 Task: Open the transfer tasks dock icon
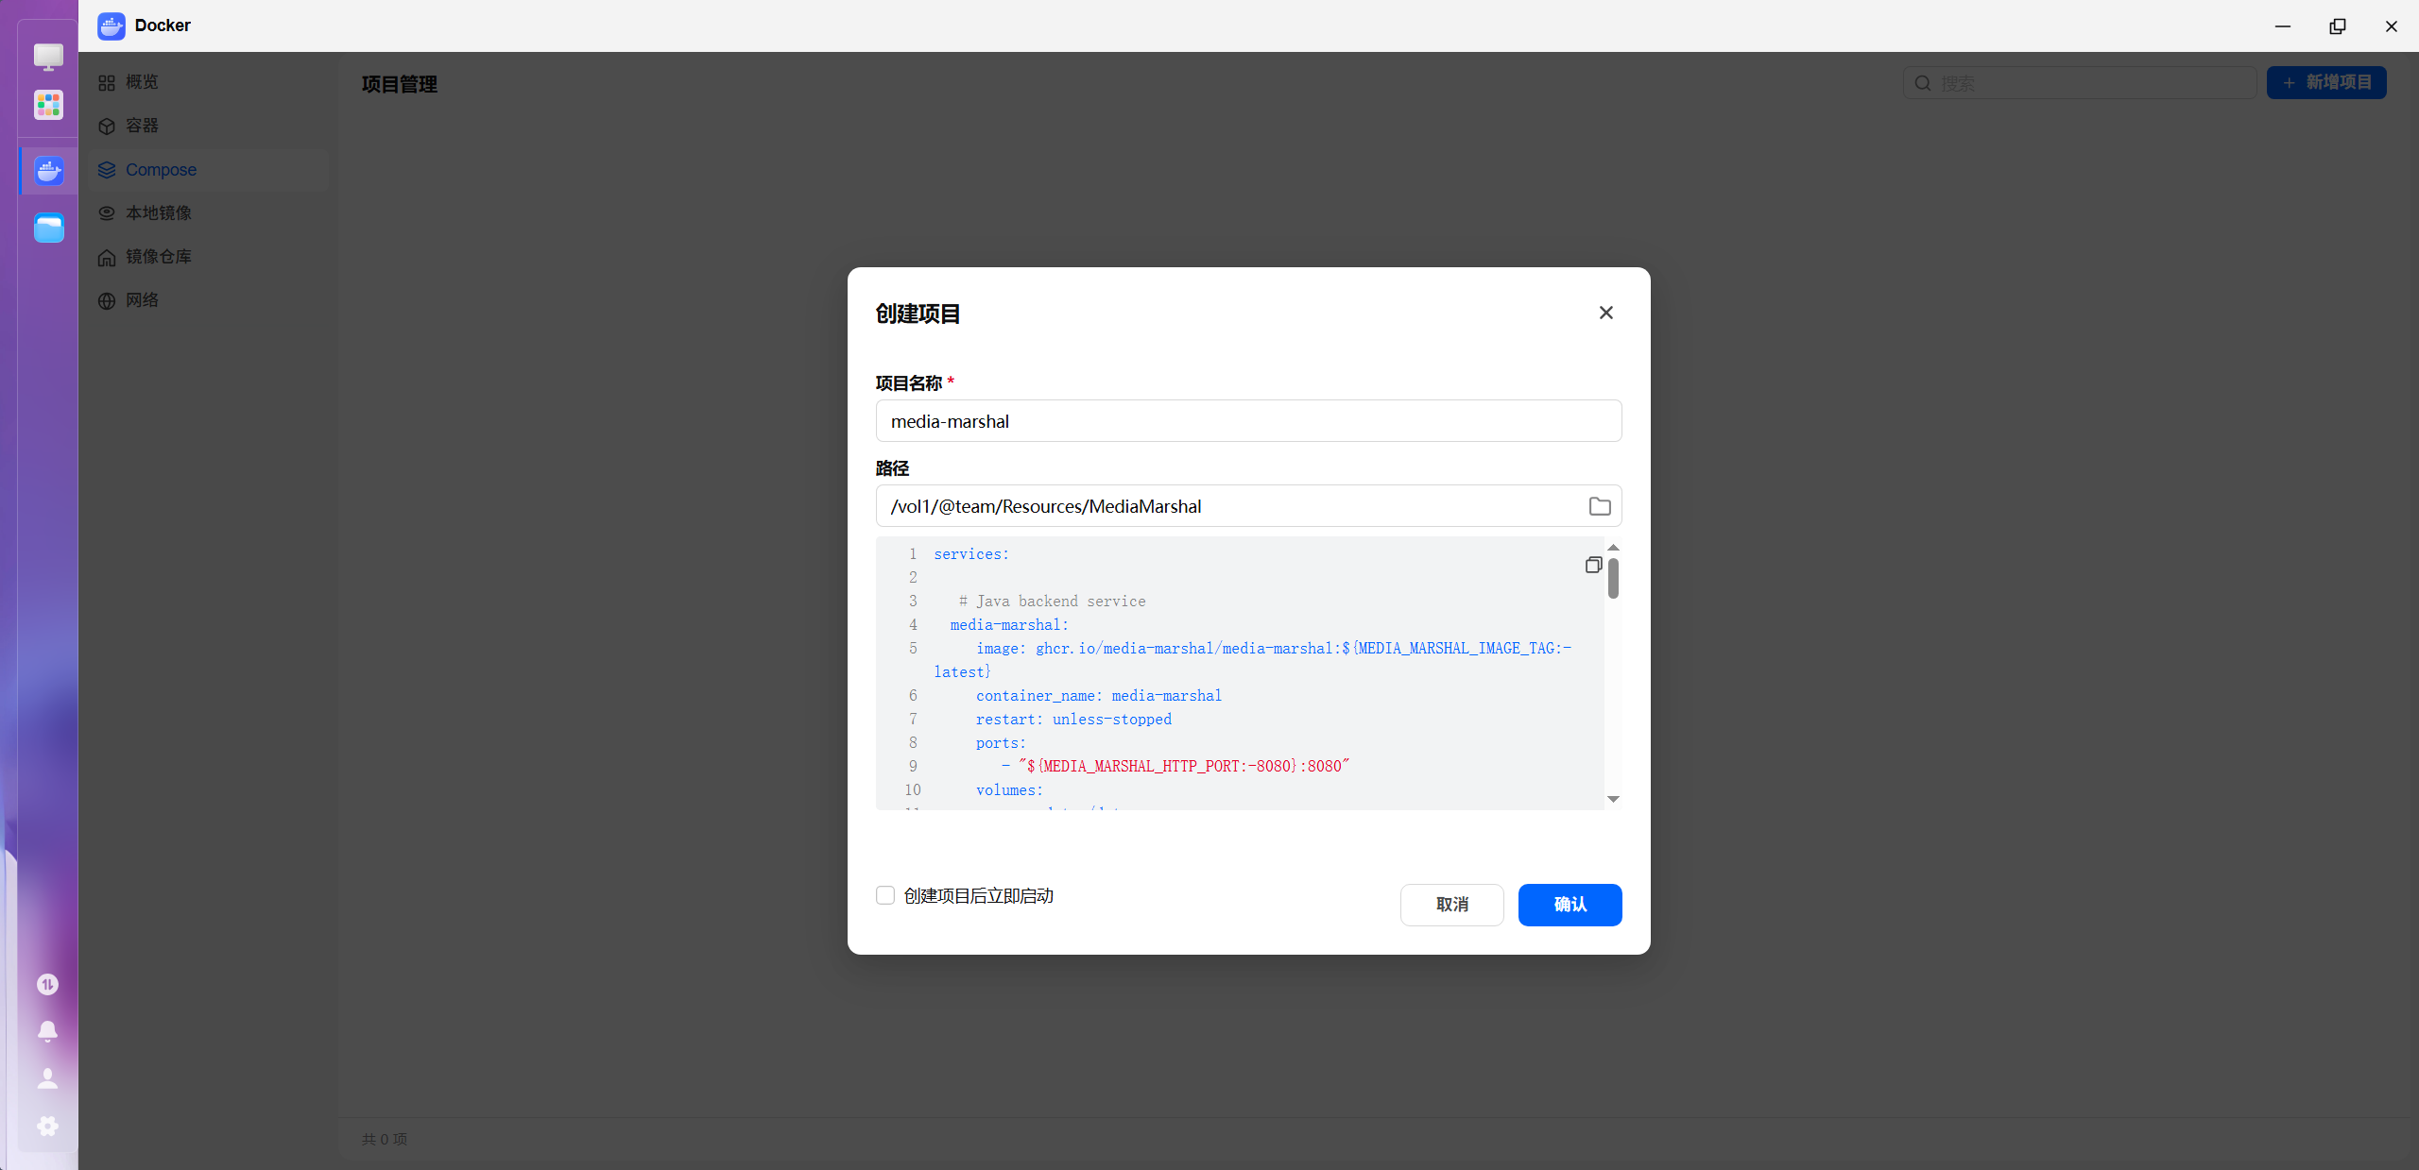pos(47,984)
